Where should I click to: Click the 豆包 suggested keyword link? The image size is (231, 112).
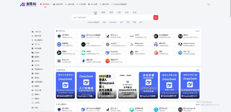click(x=104, y=22)
